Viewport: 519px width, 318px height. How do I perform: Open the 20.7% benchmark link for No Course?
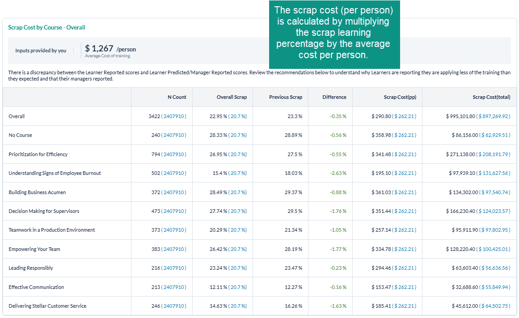coord(238,135)
